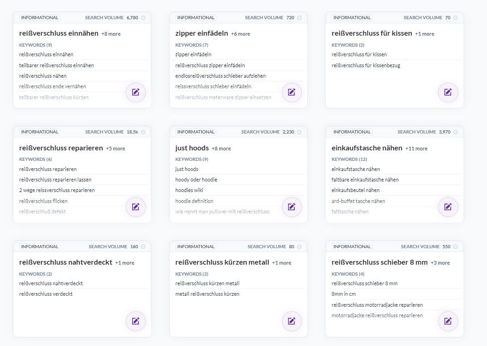The image size is (487, 346).
Task: Click edit icon on reißverschluss einnähen card
Action: point(136,92)
